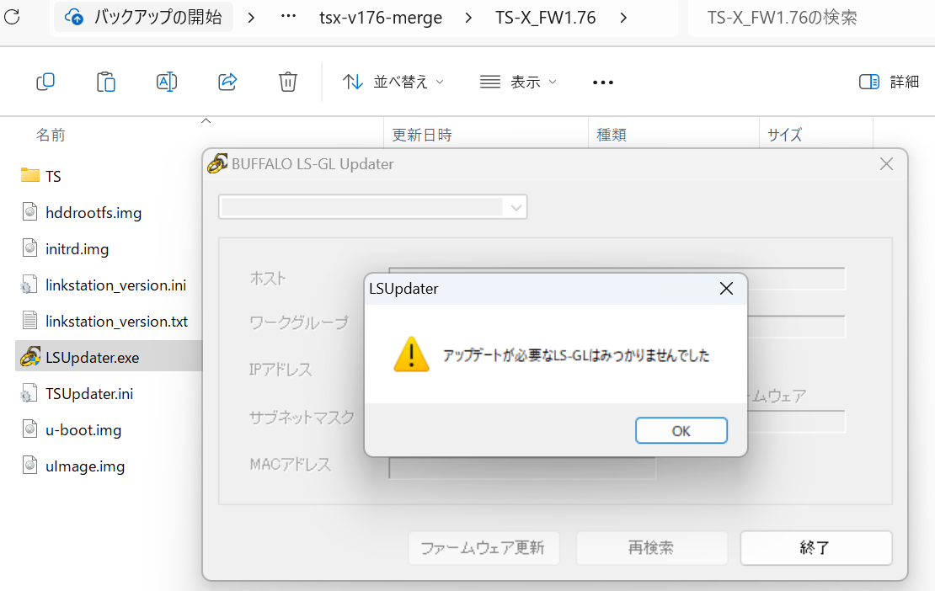Click the backup start cloud icon
The height and width of the screenshot is (591, 935).
[x=74, y=18]
